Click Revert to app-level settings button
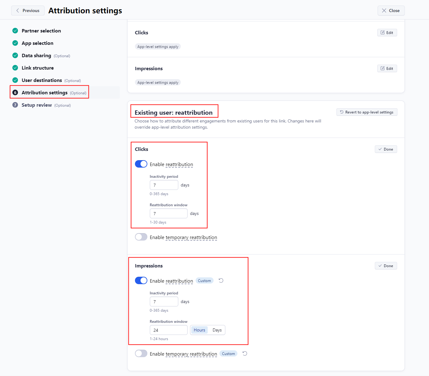 tap(367, 112)
